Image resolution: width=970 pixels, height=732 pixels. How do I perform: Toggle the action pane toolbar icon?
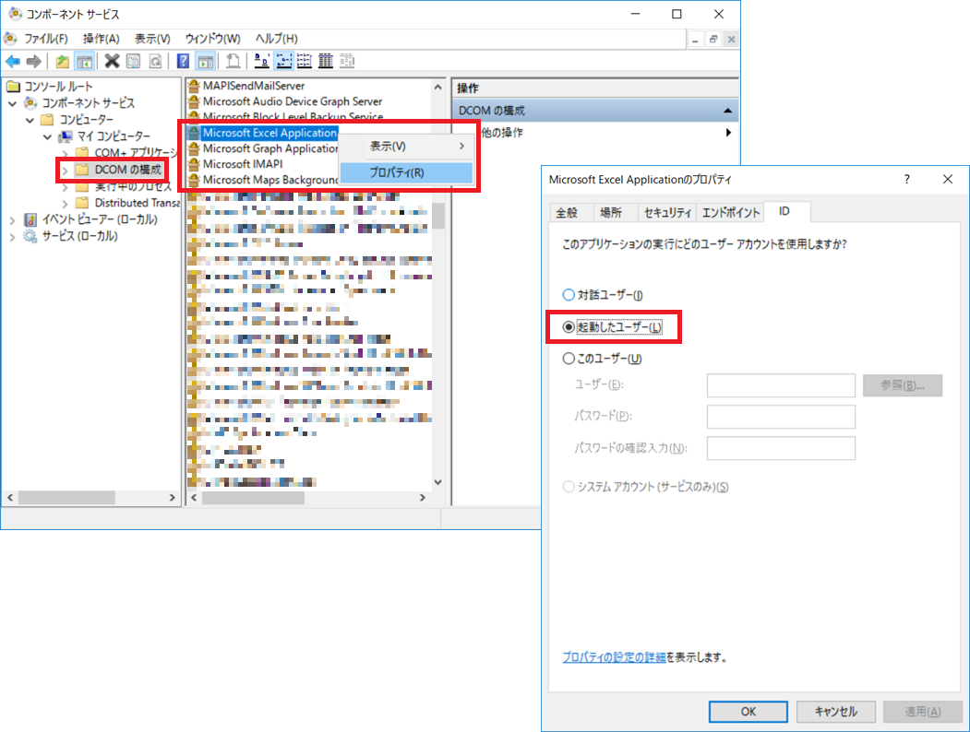click(x=205, y=61)
